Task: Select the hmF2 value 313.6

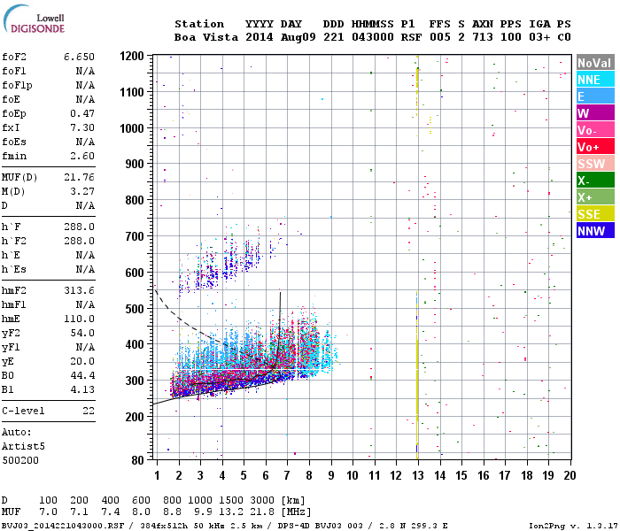Action: pos(79,291)
